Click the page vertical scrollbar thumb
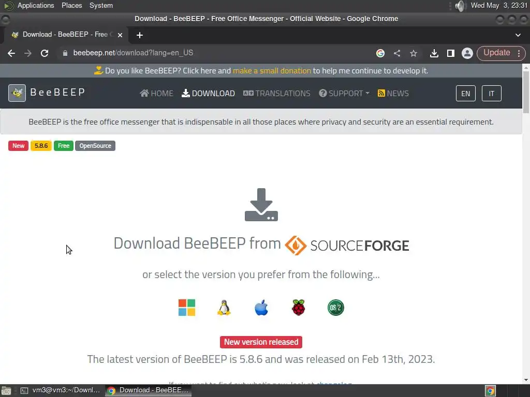This screenshot has height=397, width=530. pyautogui.click(x=526, y=92)
